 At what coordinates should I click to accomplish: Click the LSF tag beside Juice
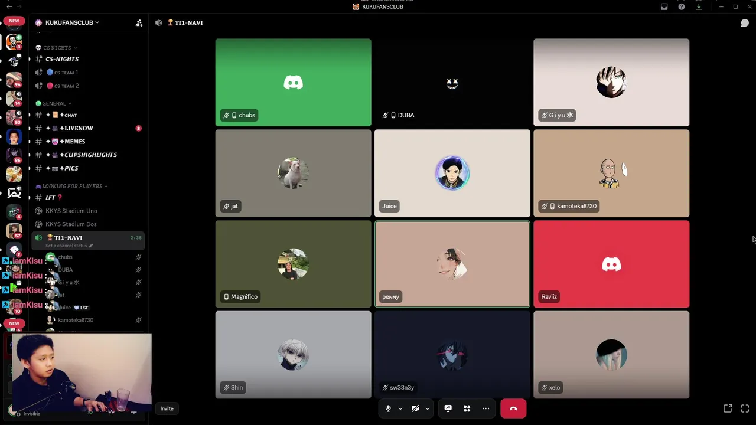[82, 308]
